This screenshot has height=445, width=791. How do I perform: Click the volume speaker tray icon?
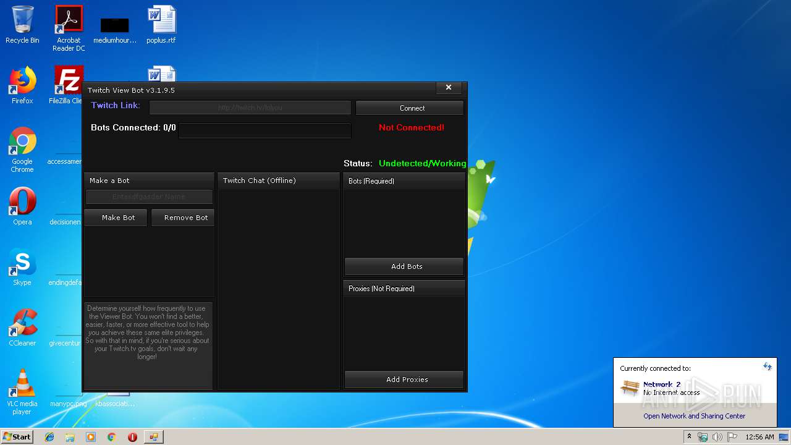pyautogui.click(x=717, y=437)
